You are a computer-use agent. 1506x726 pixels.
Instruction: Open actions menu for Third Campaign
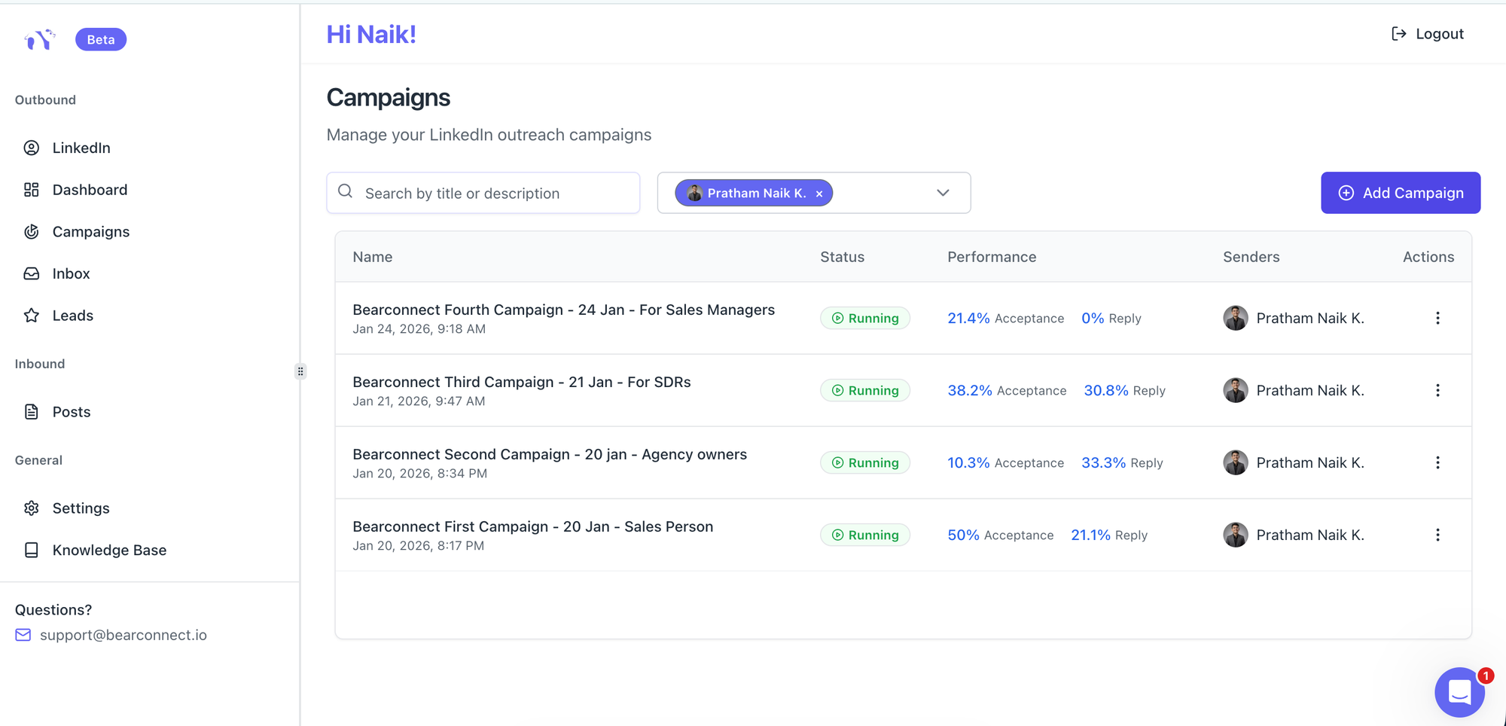click(x=1437, y=390)
